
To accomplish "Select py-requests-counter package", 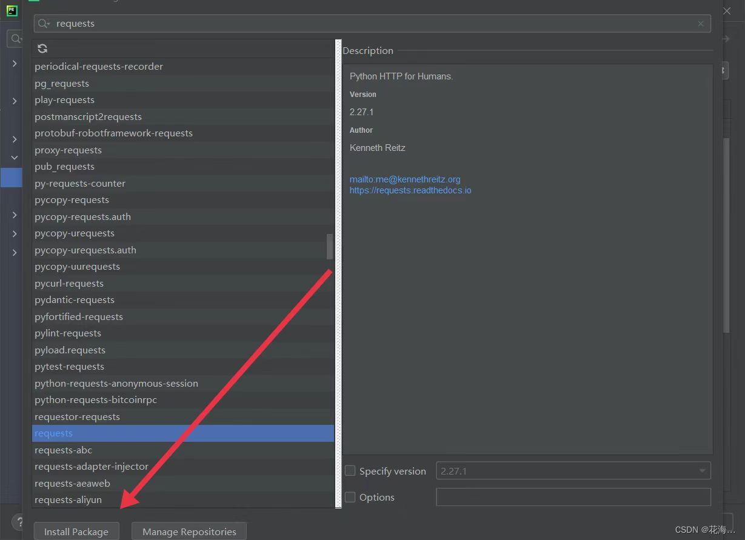I will [183, 184].
